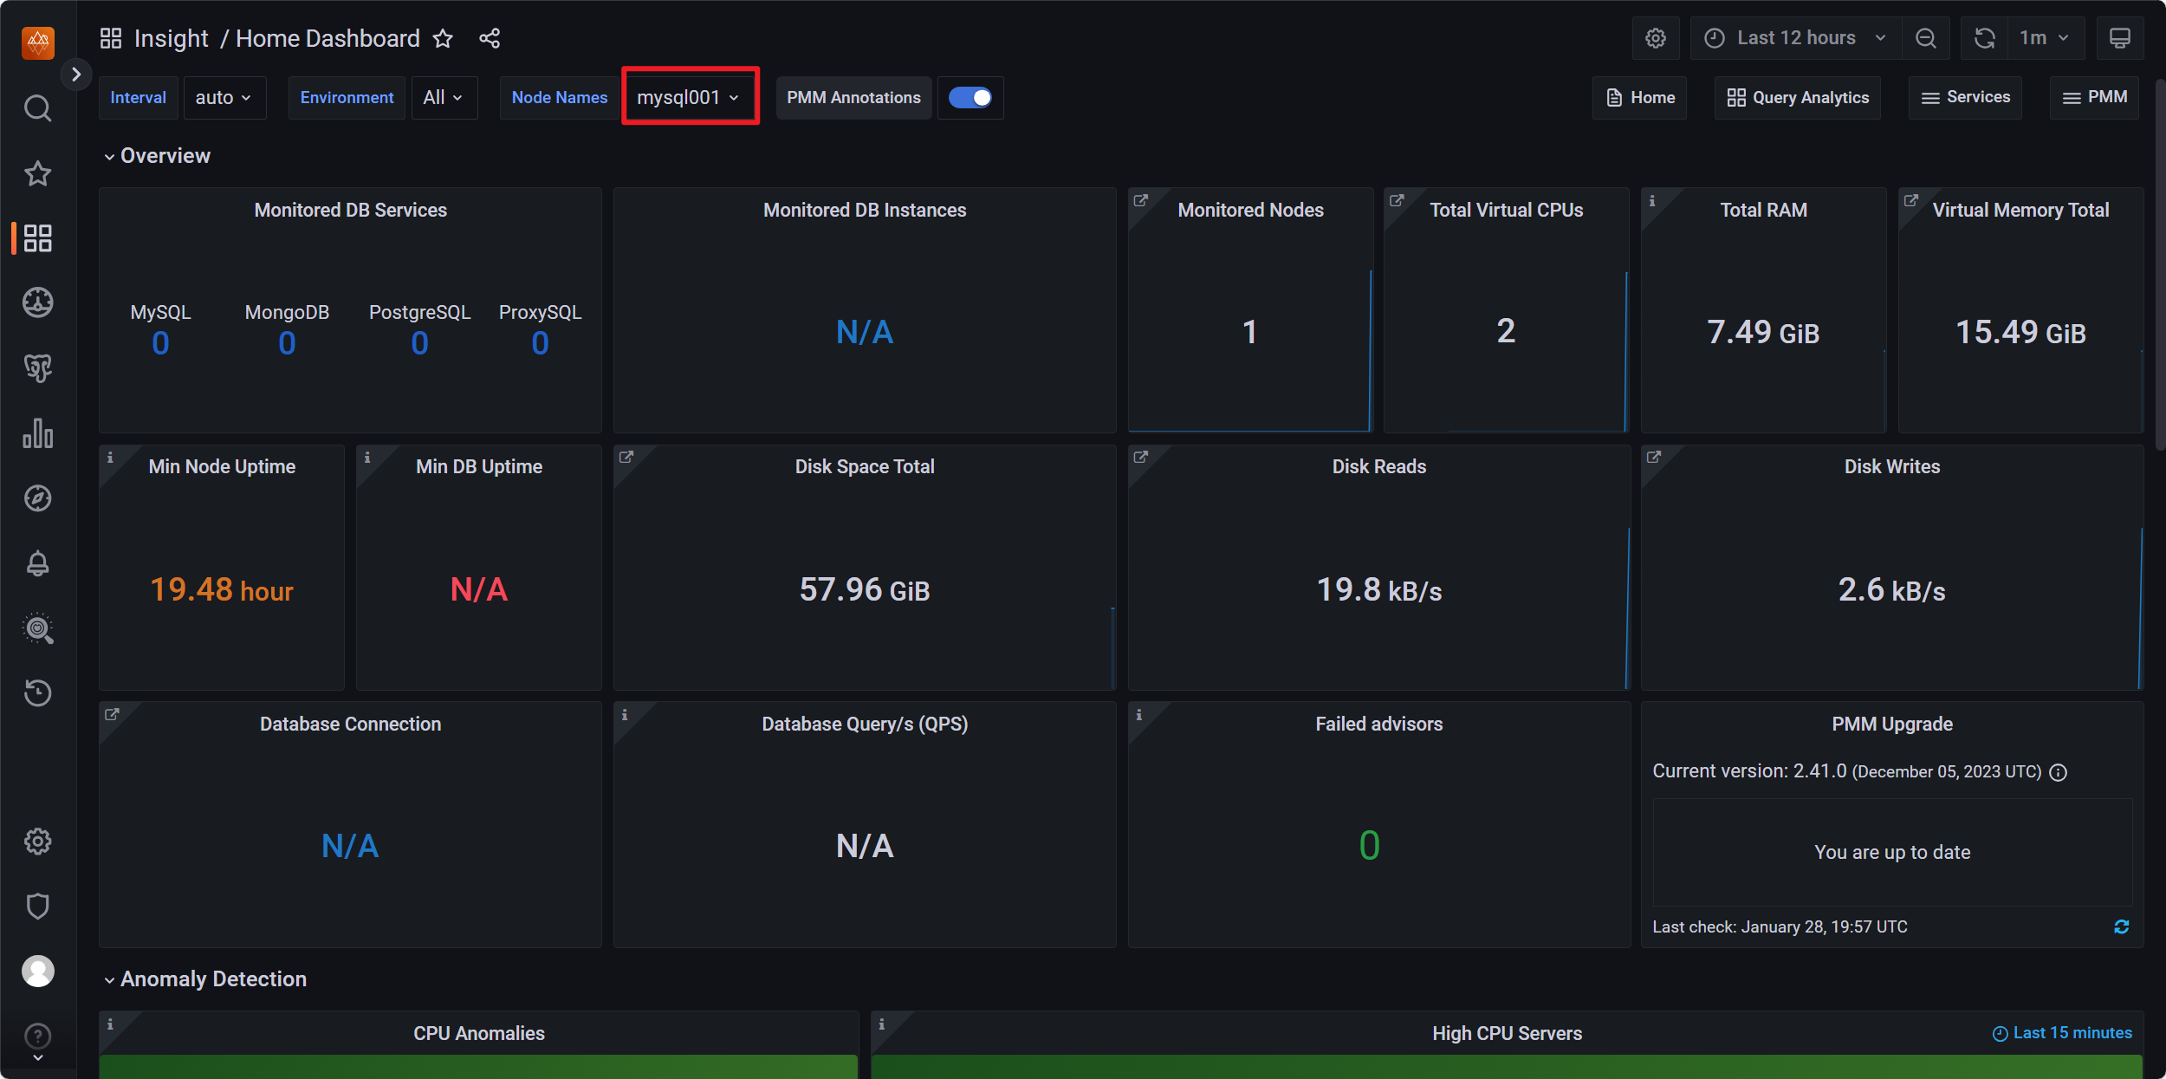The width and height of the screenshot is (2166, 1079).
Task: Open the Services menu
Action: tap(1965, 97)
